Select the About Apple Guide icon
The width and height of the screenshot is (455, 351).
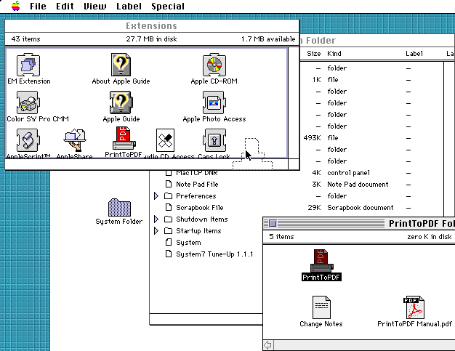(x=121, y=65)
